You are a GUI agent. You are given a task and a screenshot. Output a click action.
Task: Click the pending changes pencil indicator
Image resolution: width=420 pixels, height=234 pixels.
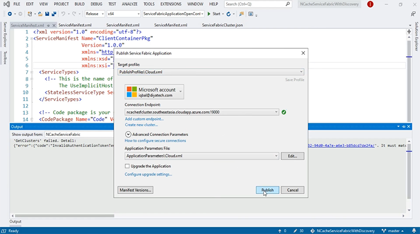(x=298, y=231)
